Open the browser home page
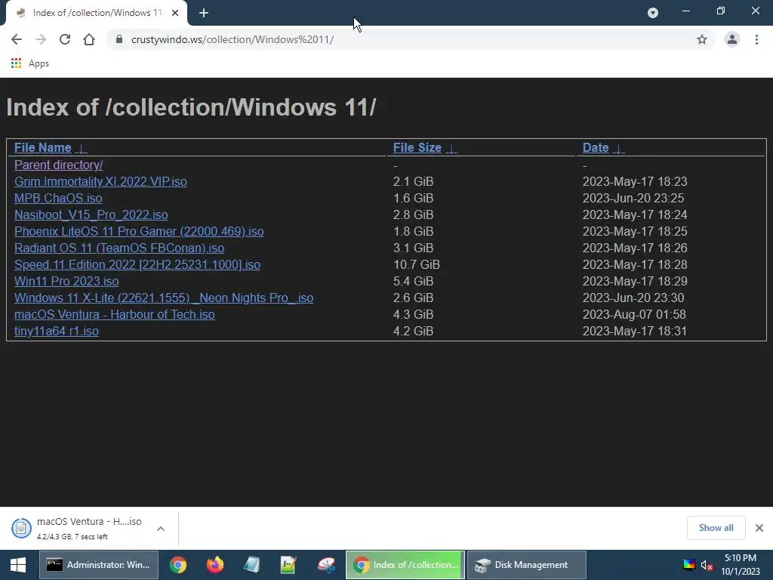The height and width of the screenshot is (580, 773). tap(89, 39)
